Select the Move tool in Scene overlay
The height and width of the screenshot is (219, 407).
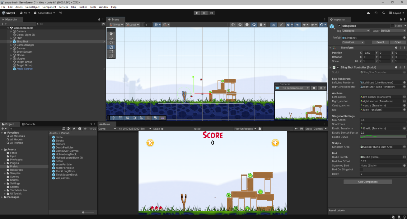point(111,38)
